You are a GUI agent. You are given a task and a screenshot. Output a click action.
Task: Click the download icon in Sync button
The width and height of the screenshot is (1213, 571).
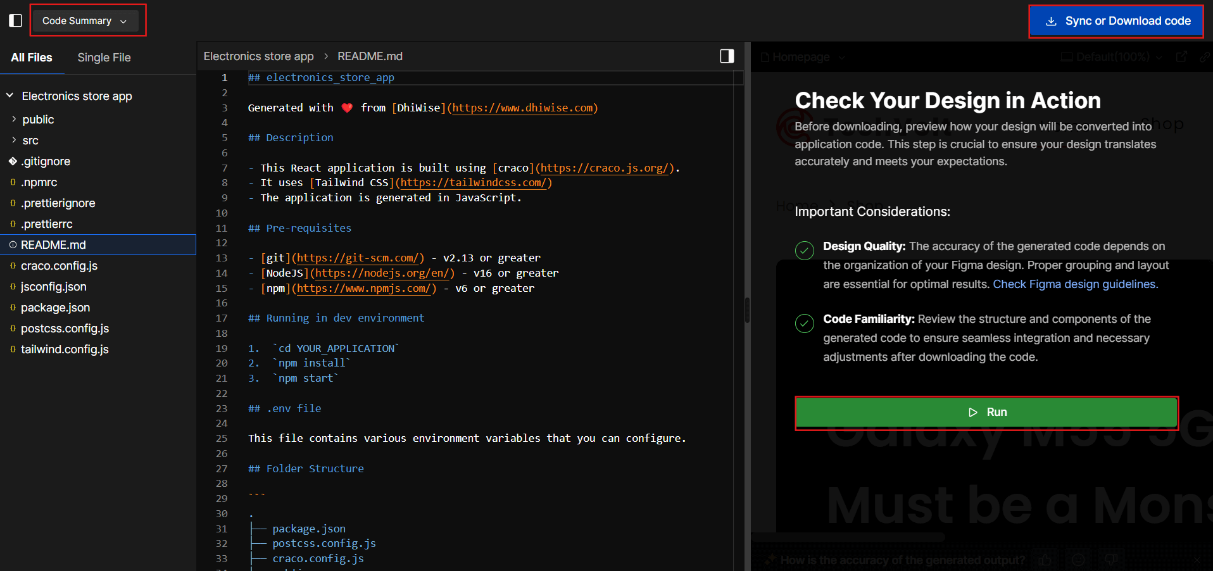point(1051,21)
